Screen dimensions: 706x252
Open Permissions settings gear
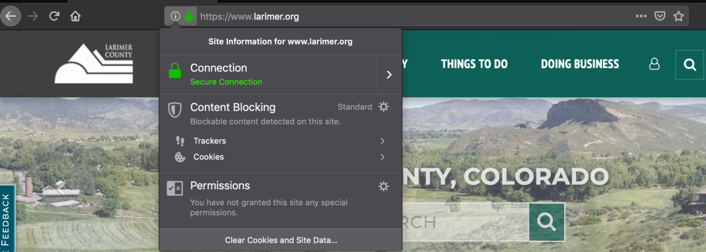click(383, 186)
